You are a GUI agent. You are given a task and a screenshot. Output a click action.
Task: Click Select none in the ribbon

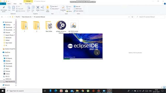tap(78, 9)
